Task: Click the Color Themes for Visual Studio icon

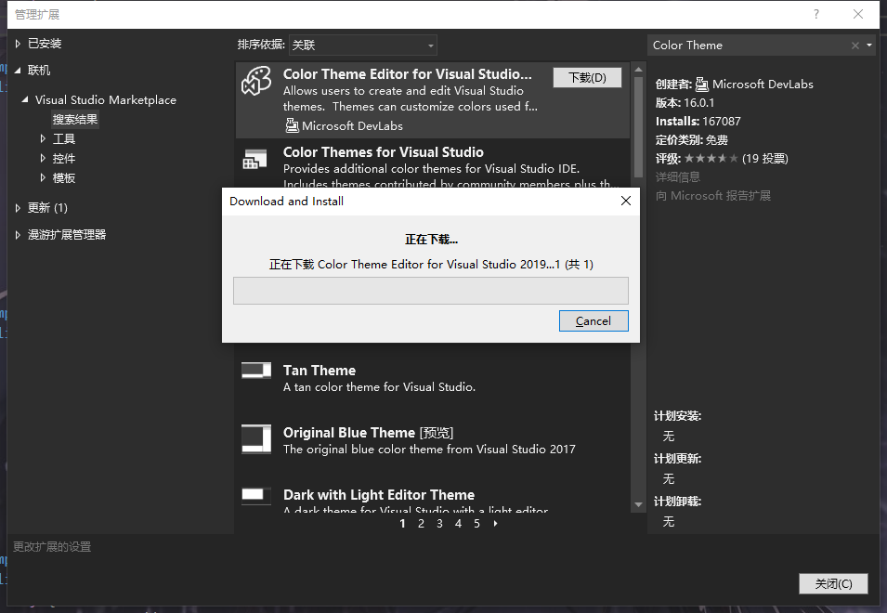Action: pos(254,160)
